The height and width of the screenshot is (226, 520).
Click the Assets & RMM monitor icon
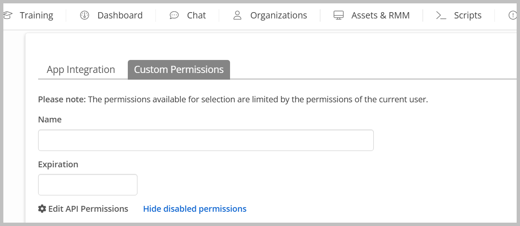(x=339, y=16)
